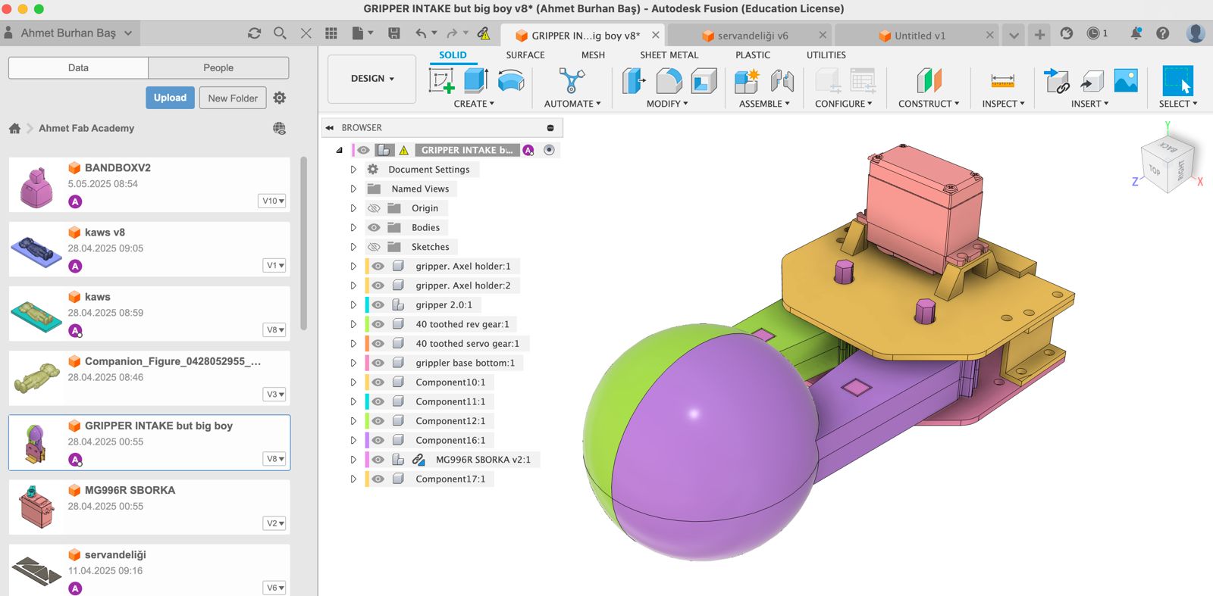1213x596 pixels.
Task: Click the Change Parameters table icon
Action: point(863,80)
